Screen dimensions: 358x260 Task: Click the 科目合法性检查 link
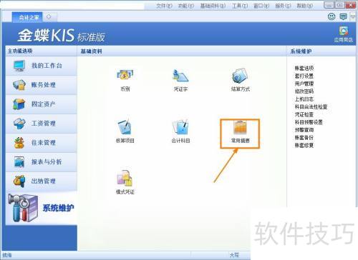pos(311,107)
